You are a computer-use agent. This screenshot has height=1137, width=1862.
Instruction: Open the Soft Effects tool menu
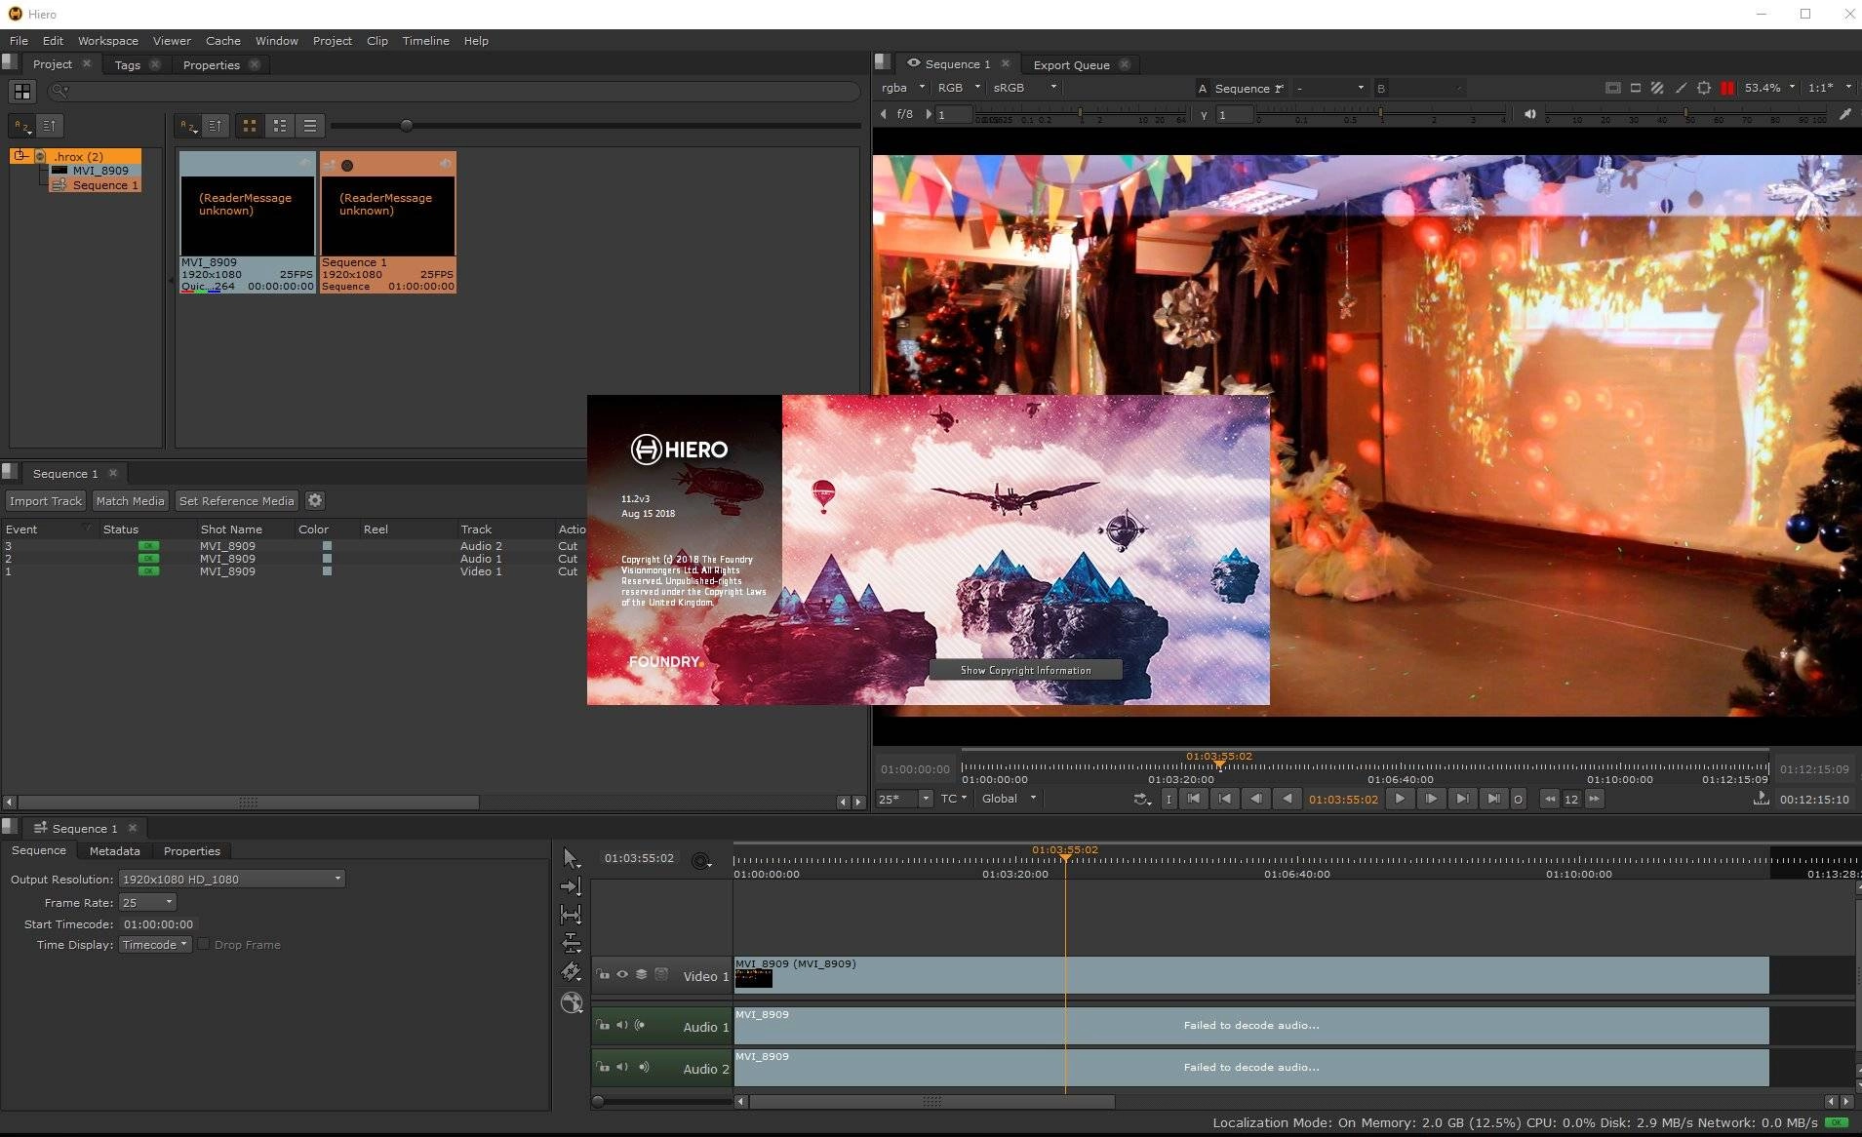click(572, 1002)
